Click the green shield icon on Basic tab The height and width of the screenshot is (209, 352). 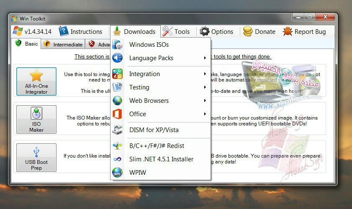click(18, 43)
